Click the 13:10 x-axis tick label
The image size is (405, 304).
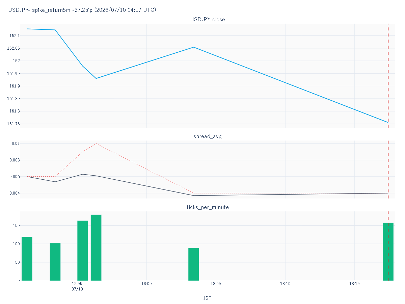(285, 284)
